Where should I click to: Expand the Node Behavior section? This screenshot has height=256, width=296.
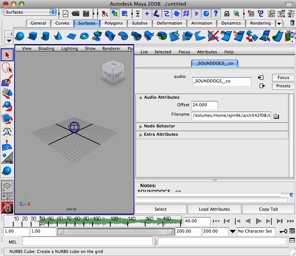[x=141, y=127]
